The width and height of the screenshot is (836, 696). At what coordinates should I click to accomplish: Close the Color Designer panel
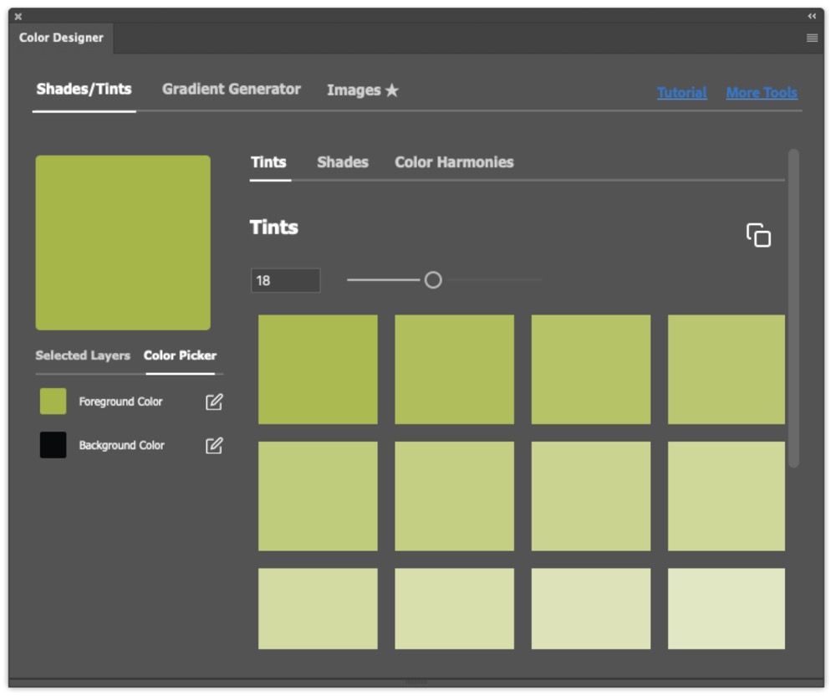click(18, 17)
